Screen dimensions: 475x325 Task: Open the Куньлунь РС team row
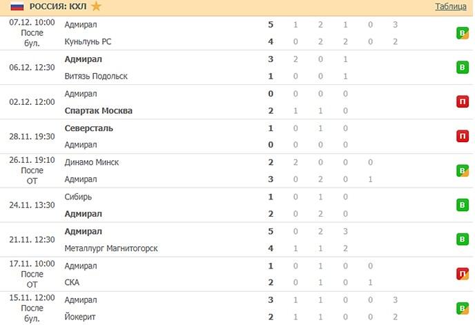[88, 41]
